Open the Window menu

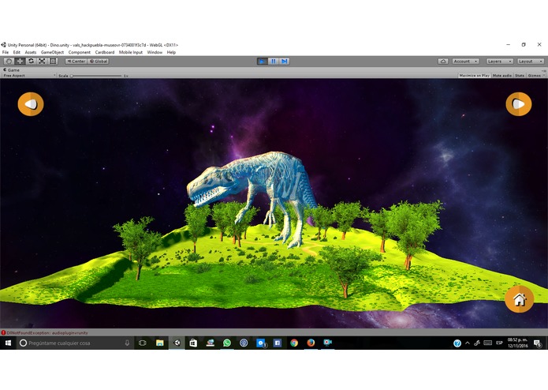(x=155, y=52)
